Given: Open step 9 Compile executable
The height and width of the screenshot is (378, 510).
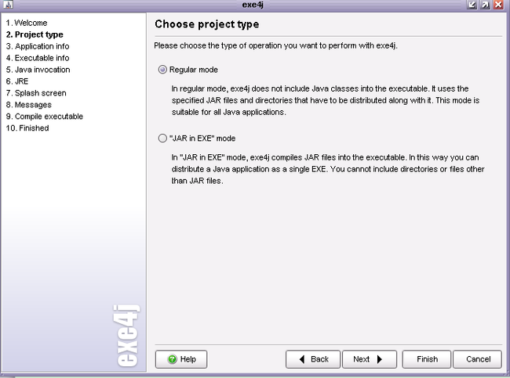Looking at the screenshot, I should (x=45, y=117).
